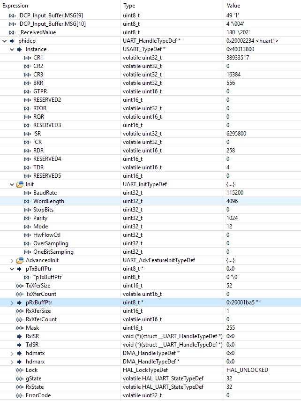Select the CR2 register row

click(x=150, y=66)
